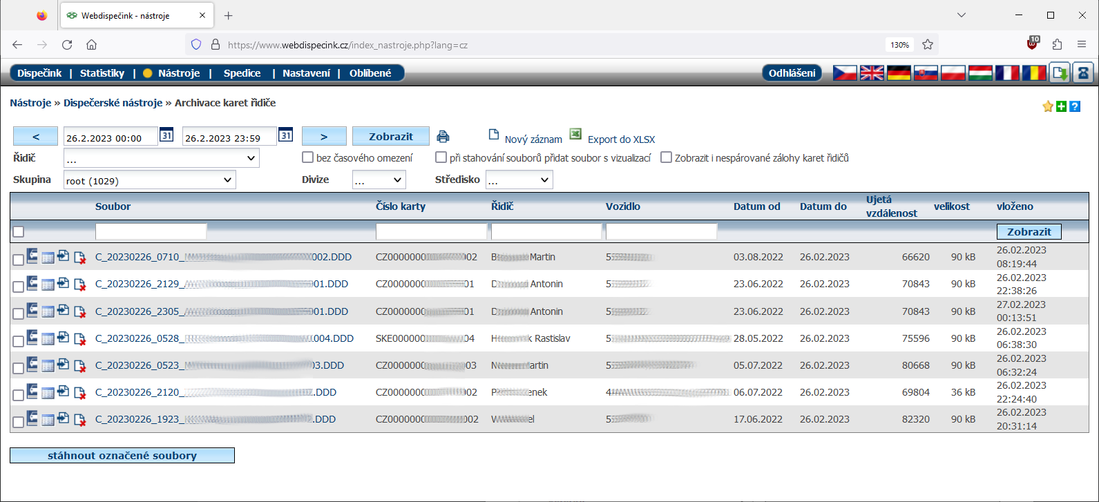
Task: Open the Středisko dropdown
Action: [519, 180]
